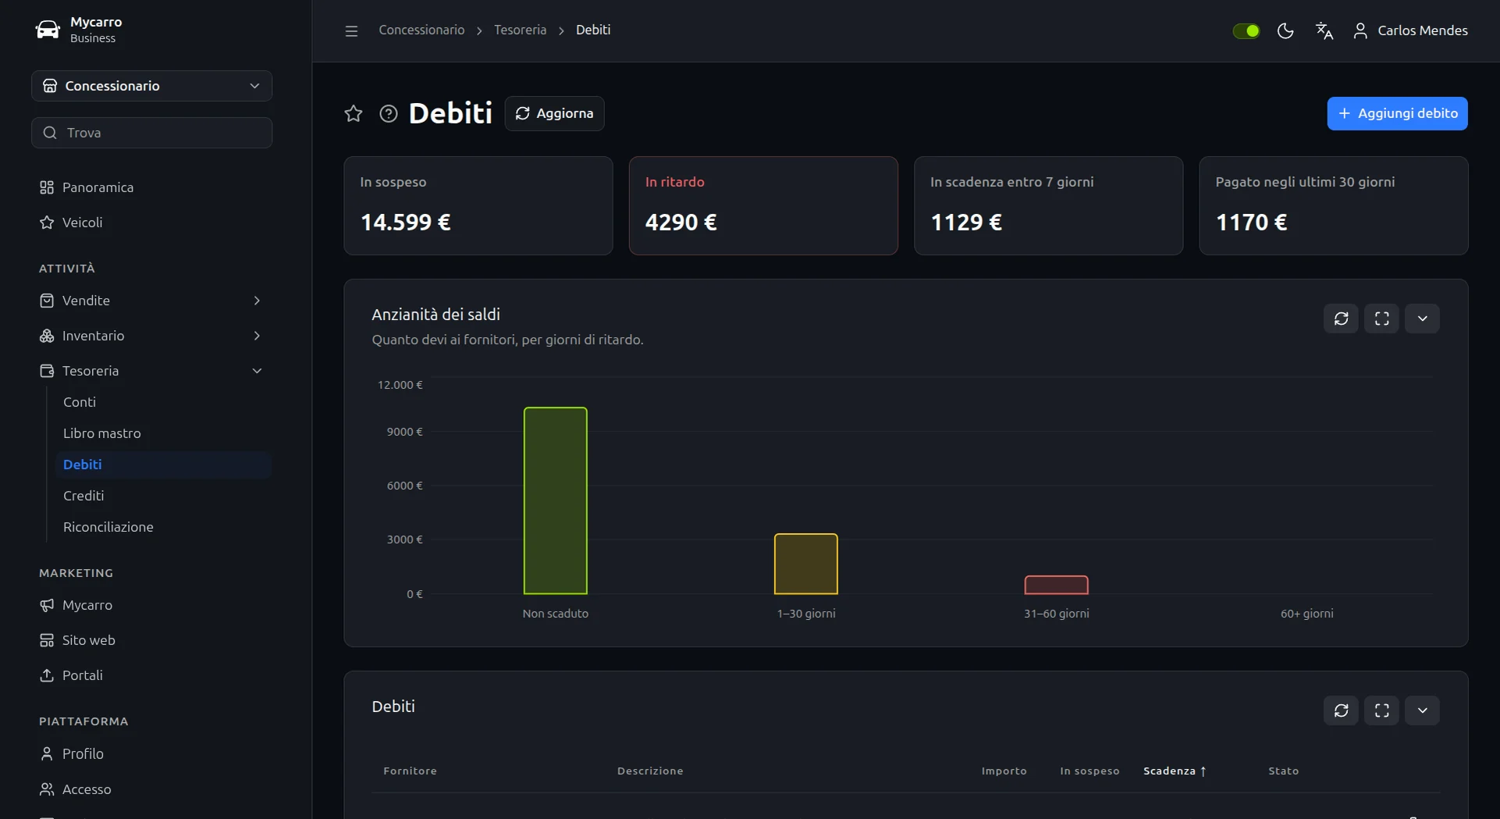Viewport: 1500px width, 819px height.
Task: Open the In ritardo summary card
Action: 763,205
